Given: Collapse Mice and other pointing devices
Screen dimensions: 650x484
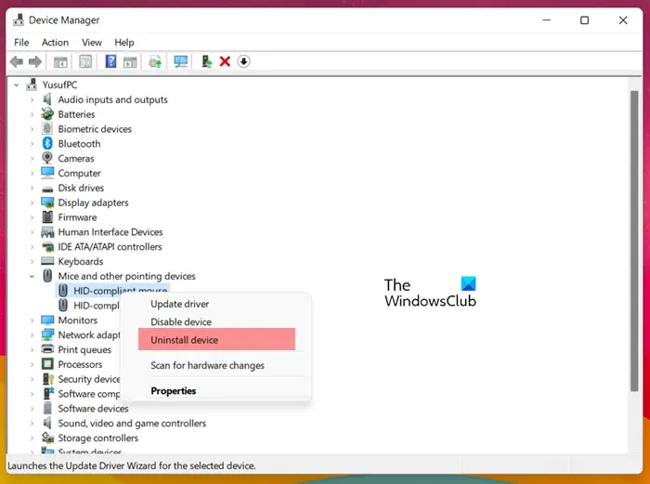Looking at the screenshot, I should pyautogui.click(x=32, y=276).
